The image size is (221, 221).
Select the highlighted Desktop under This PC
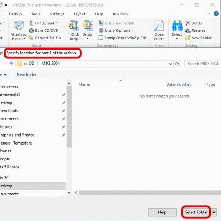(x=33, y=186)
